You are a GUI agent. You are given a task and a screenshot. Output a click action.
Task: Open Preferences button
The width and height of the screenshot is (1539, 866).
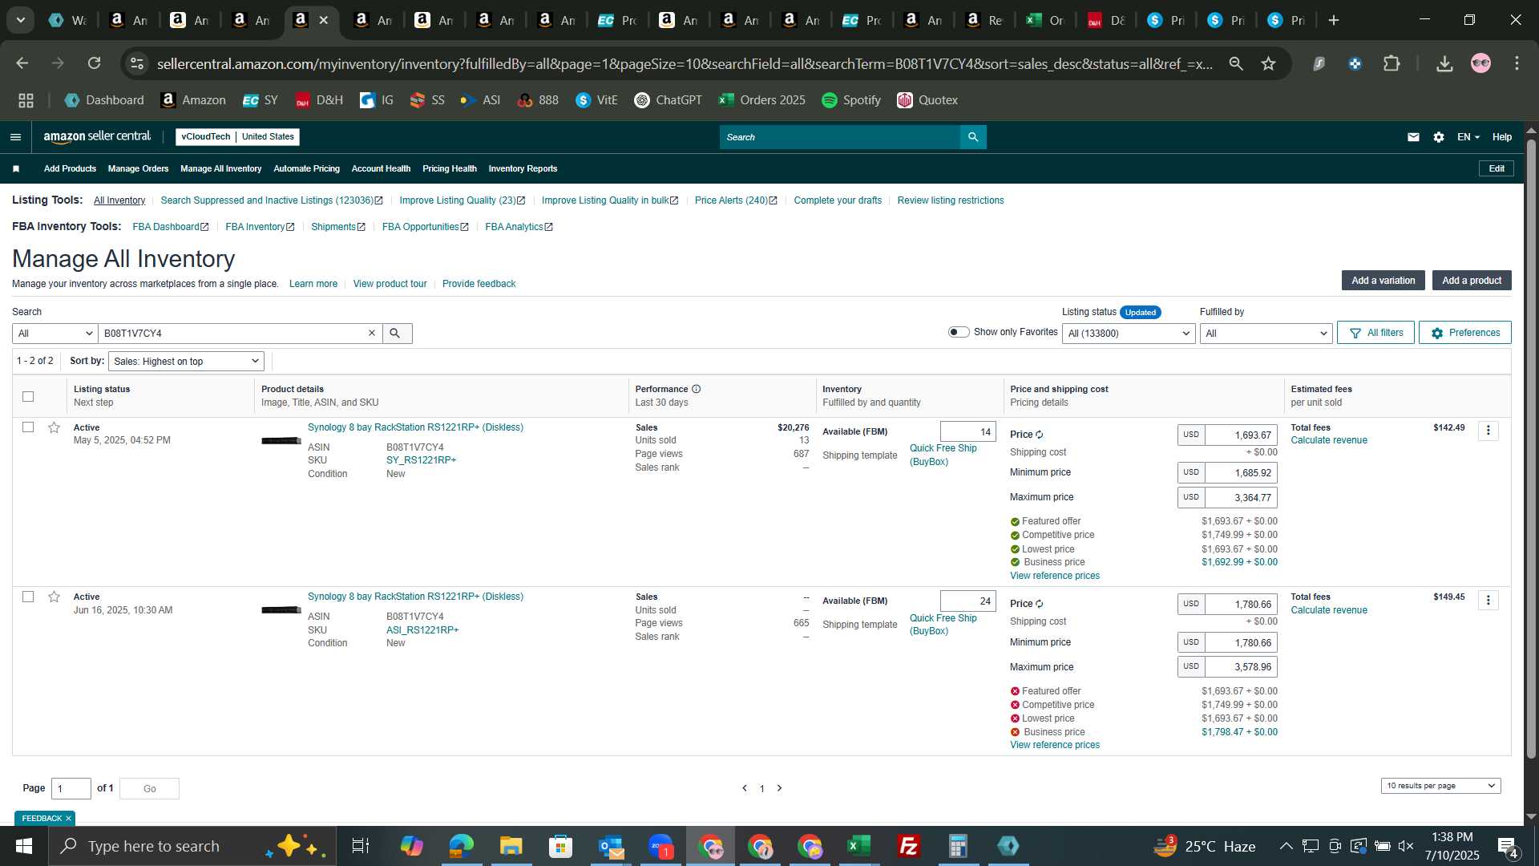[x=1464, y=333]
